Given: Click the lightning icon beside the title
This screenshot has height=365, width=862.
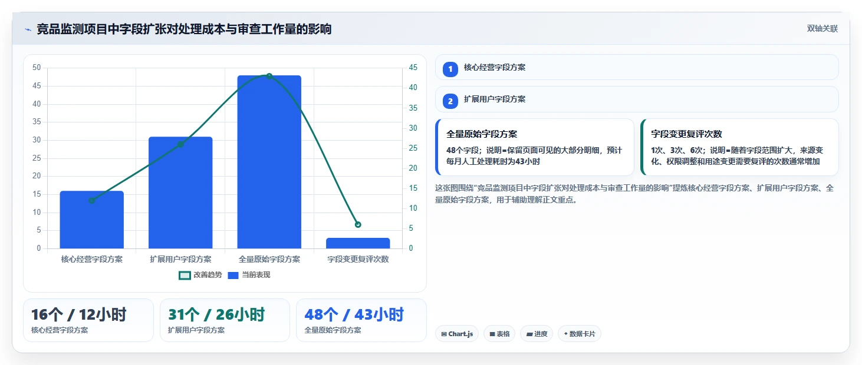Looking at the screenshot, I should (28, 29).
